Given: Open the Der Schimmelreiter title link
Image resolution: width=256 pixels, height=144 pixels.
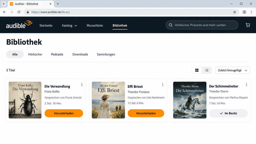Looking at the screenshot, I should pos(224,86).
